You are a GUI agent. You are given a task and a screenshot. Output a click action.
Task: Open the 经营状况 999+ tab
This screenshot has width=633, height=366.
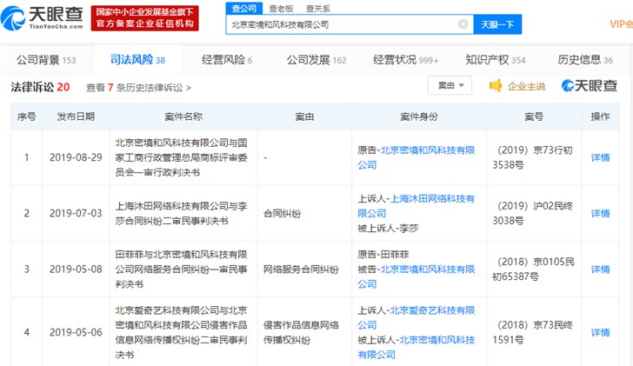pyautogui.click(x=406, y=60)
